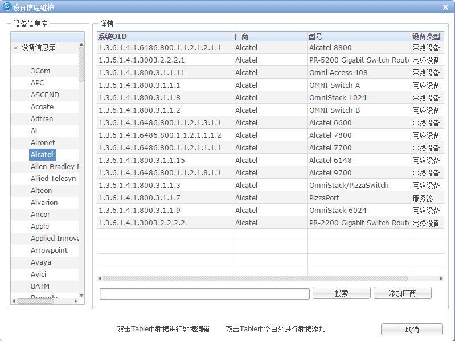Select the PR-2200 Gigabit Switch Router row

[x=270, y=223]
